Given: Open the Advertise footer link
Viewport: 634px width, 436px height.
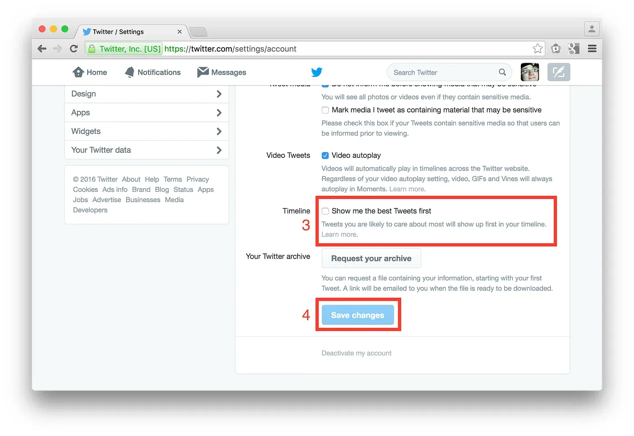Looking at the screenshot, I should click(x=107, y=200).
